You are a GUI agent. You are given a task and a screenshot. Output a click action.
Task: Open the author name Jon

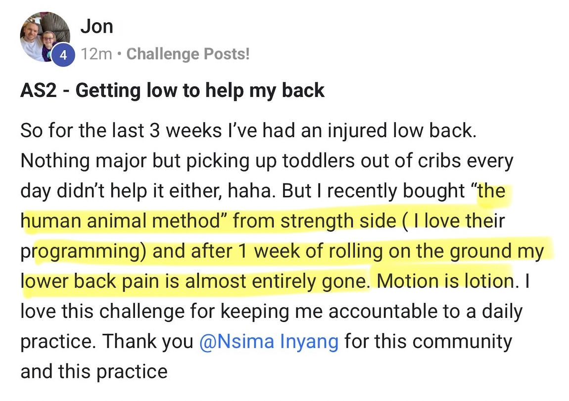click(96, 27)
